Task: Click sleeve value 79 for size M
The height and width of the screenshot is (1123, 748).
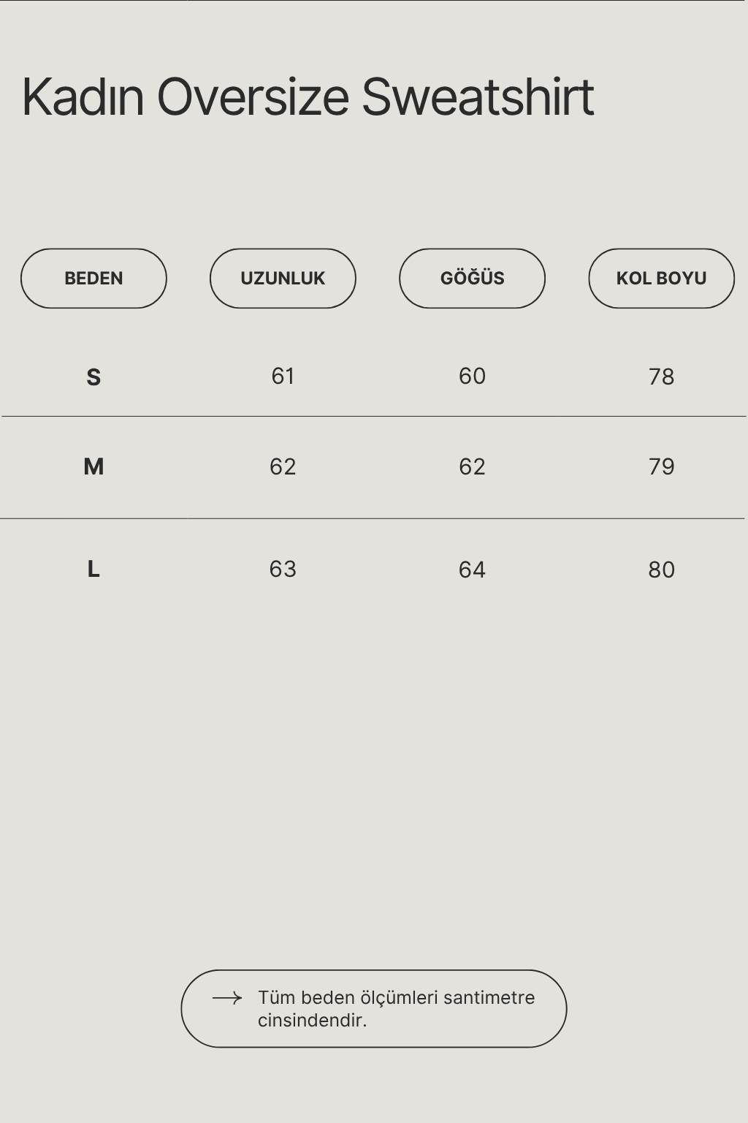Action: click(661, 466)
